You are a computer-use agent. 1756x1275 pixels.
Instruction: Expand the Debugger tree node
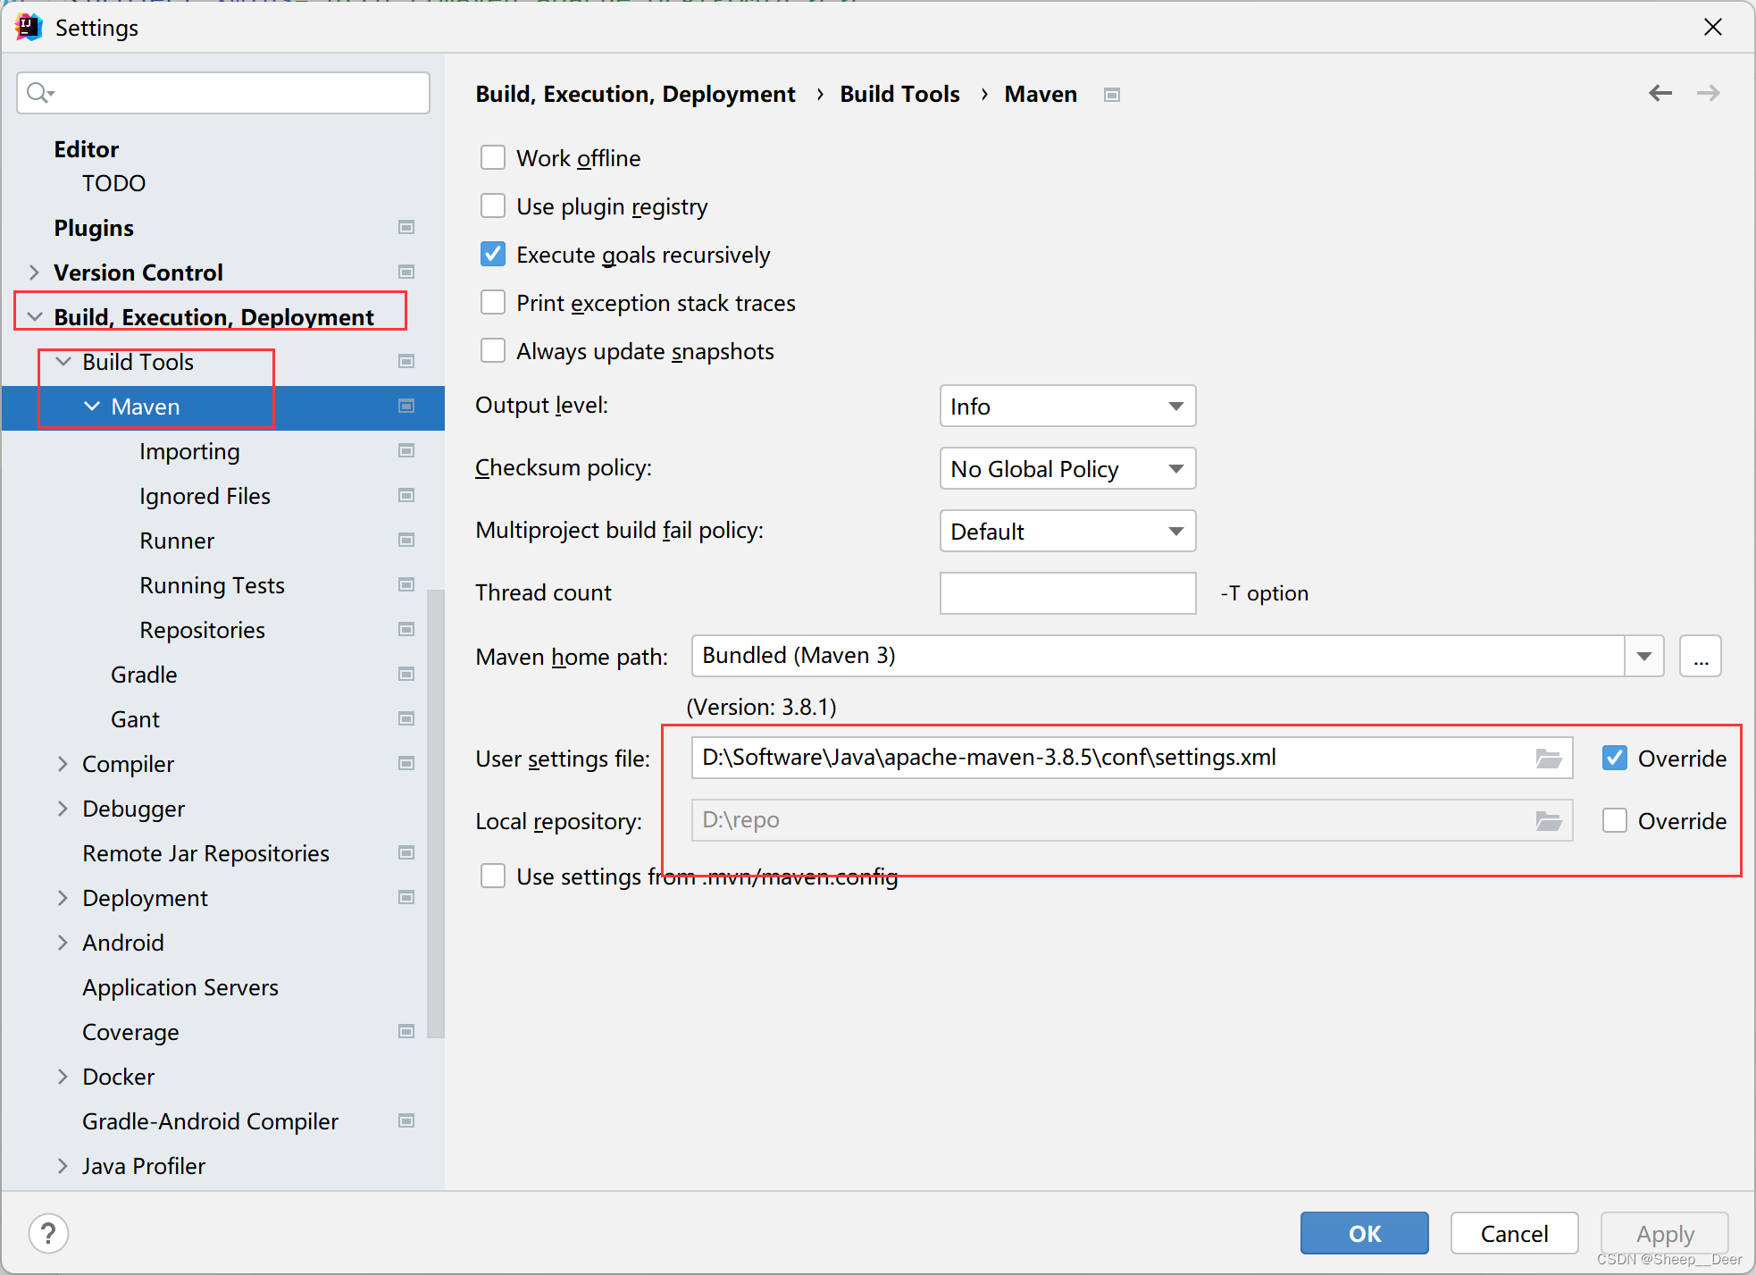(x=63, y=808)
